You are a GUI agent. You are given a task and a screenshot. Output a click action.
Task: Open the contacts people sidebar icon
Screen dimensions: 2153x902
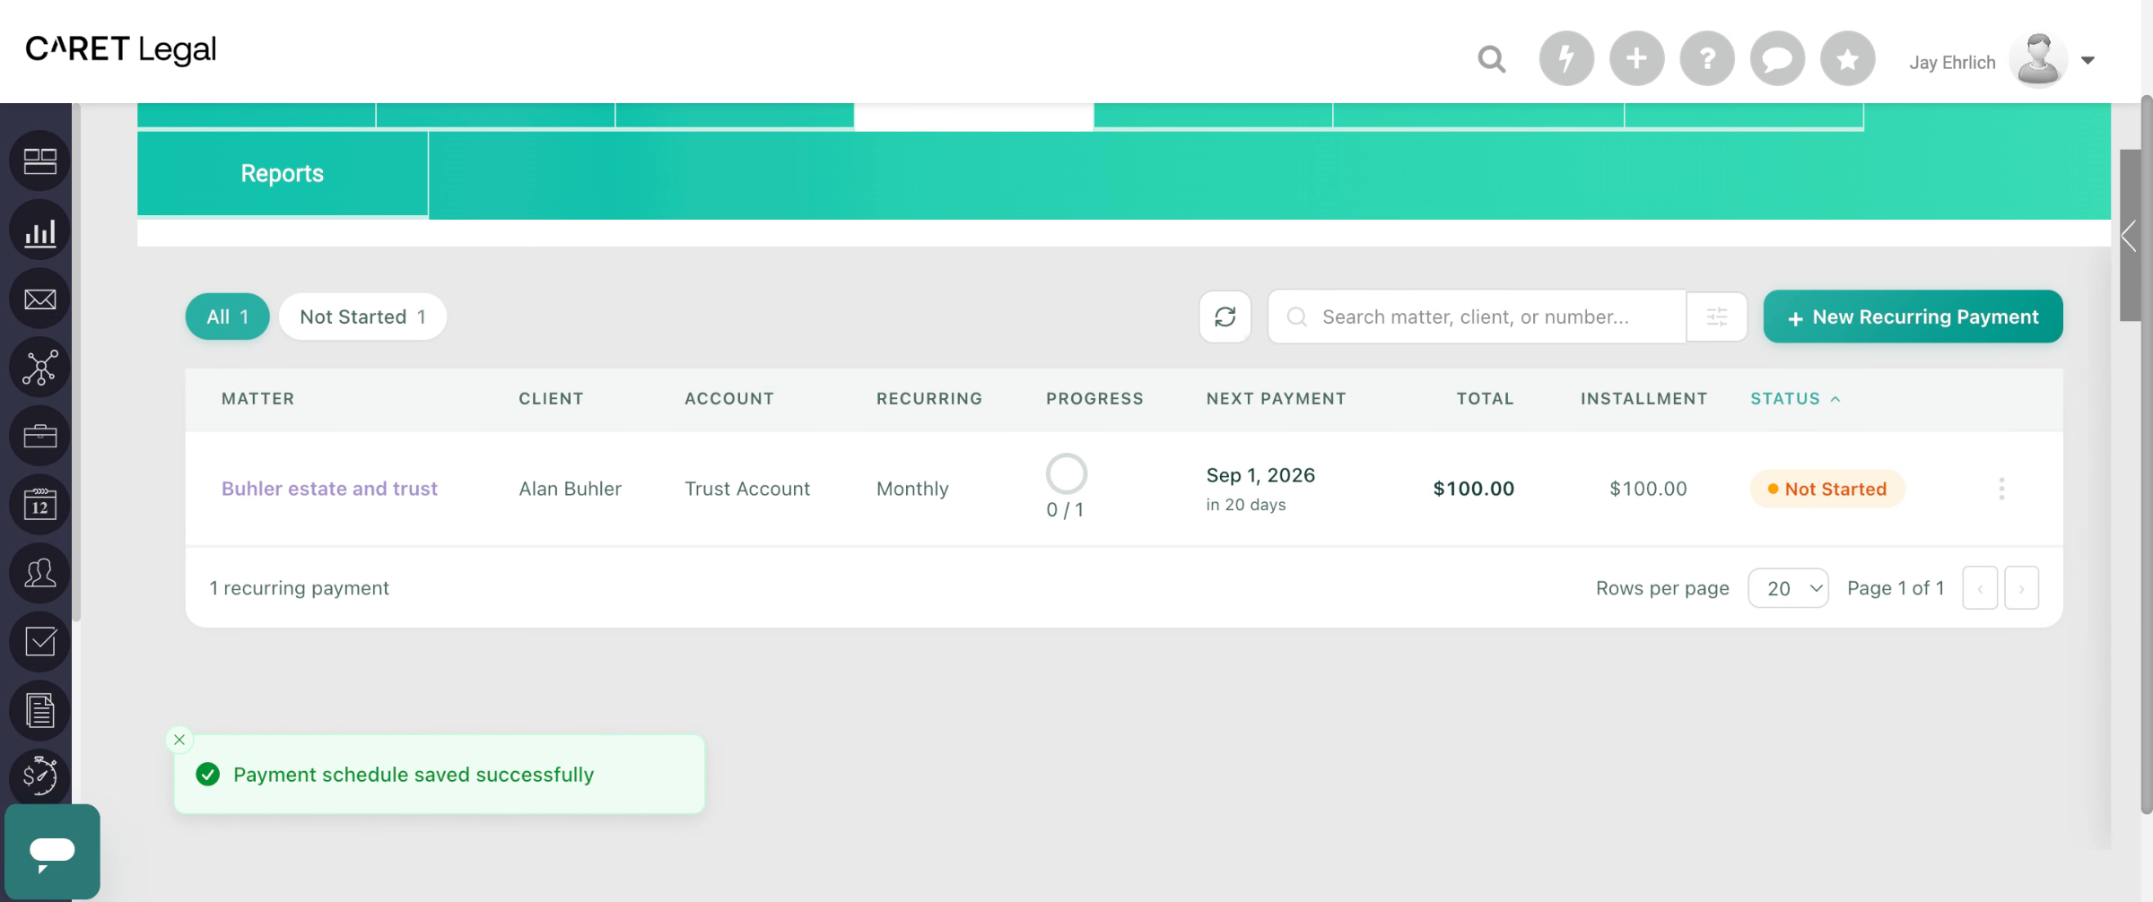(39, 574)
